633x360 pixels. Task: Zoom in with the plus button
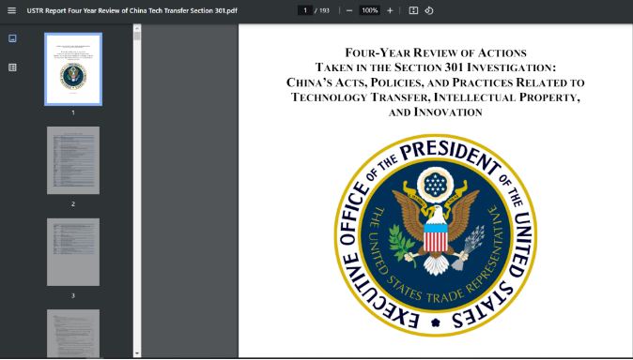390,10
